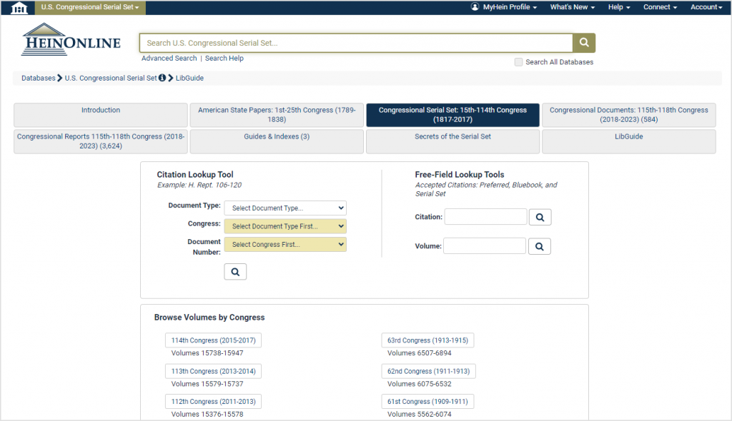Enable Search All Databases checkbox
The width and height of the screenshot is (732, 421).
(x=518, y=62)
